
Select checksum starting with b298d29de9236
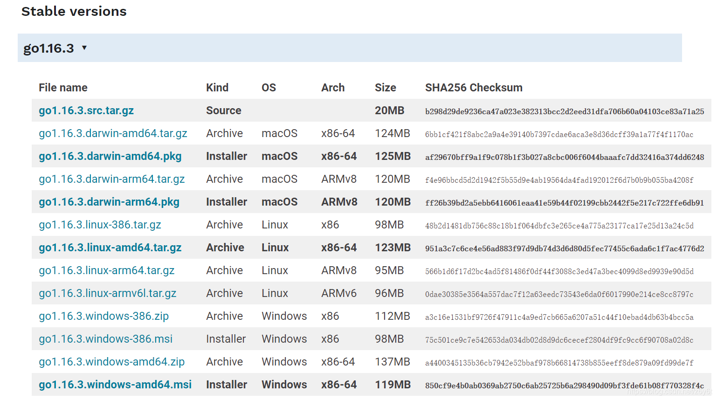click(565, 111)
